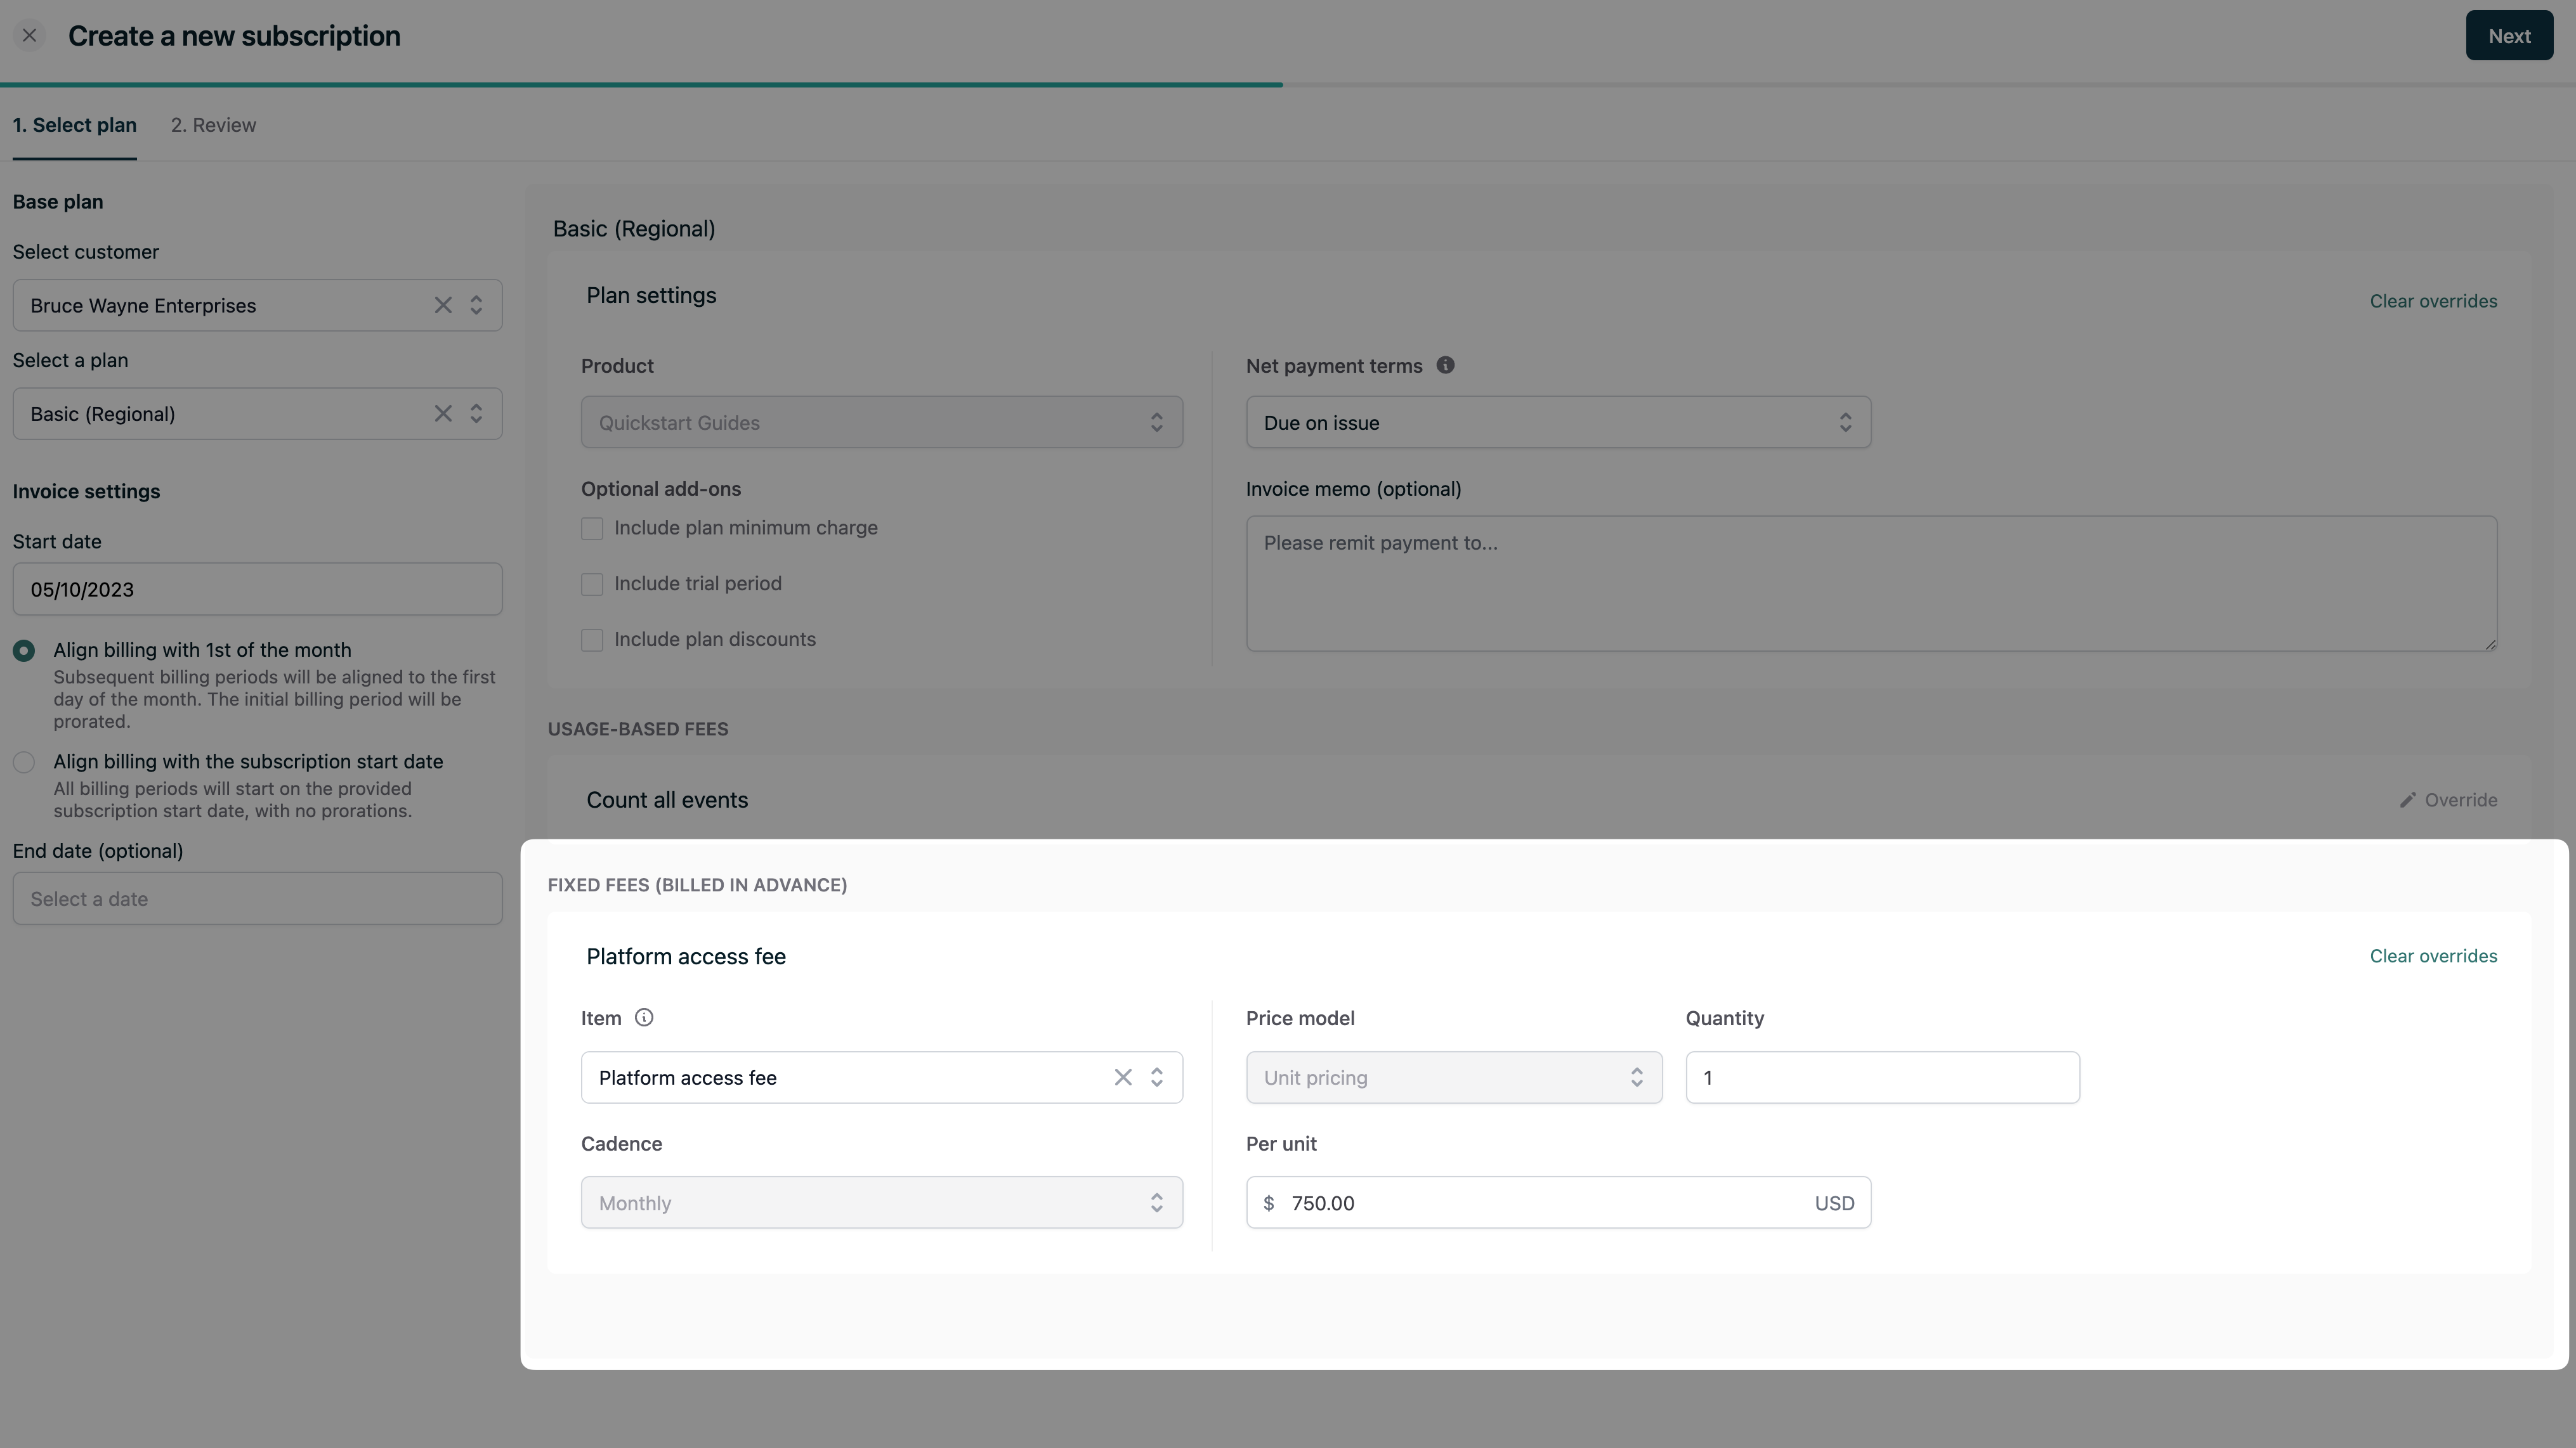Click the Count all events fee row
The image size is (2576, 1448).
point(1538,799)
